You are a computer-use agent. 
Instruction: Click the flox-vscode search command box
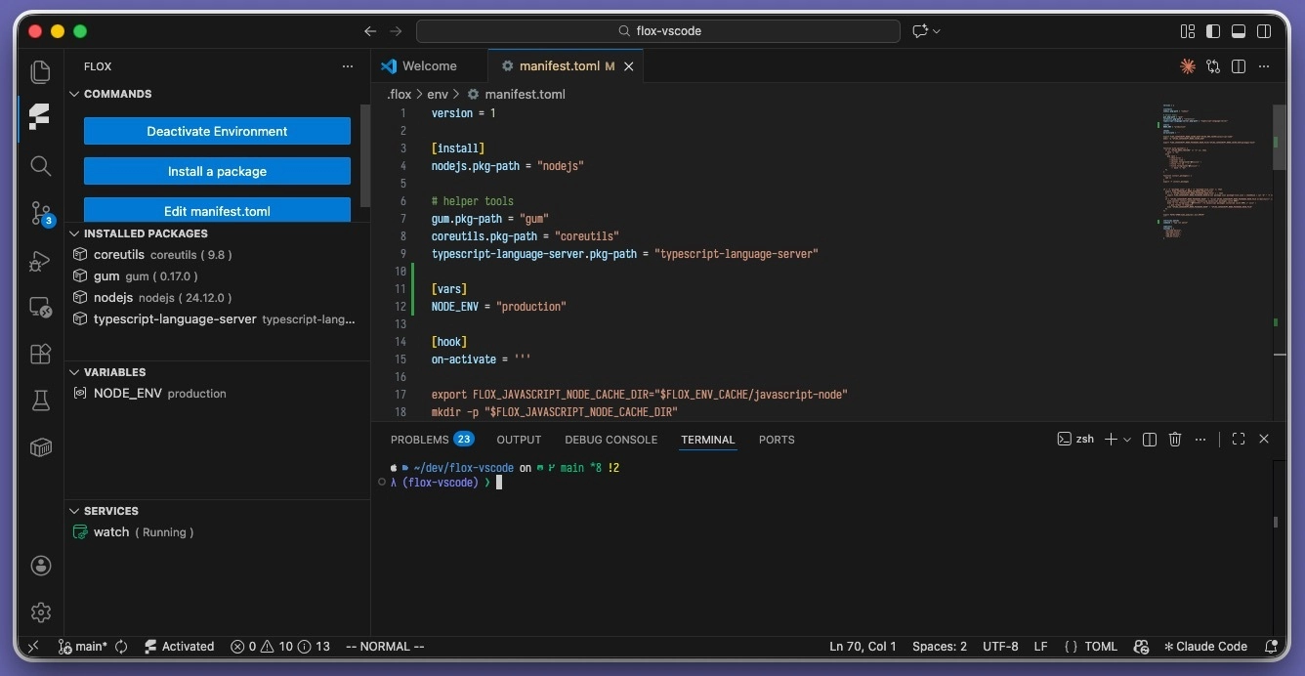pos(657,31)
